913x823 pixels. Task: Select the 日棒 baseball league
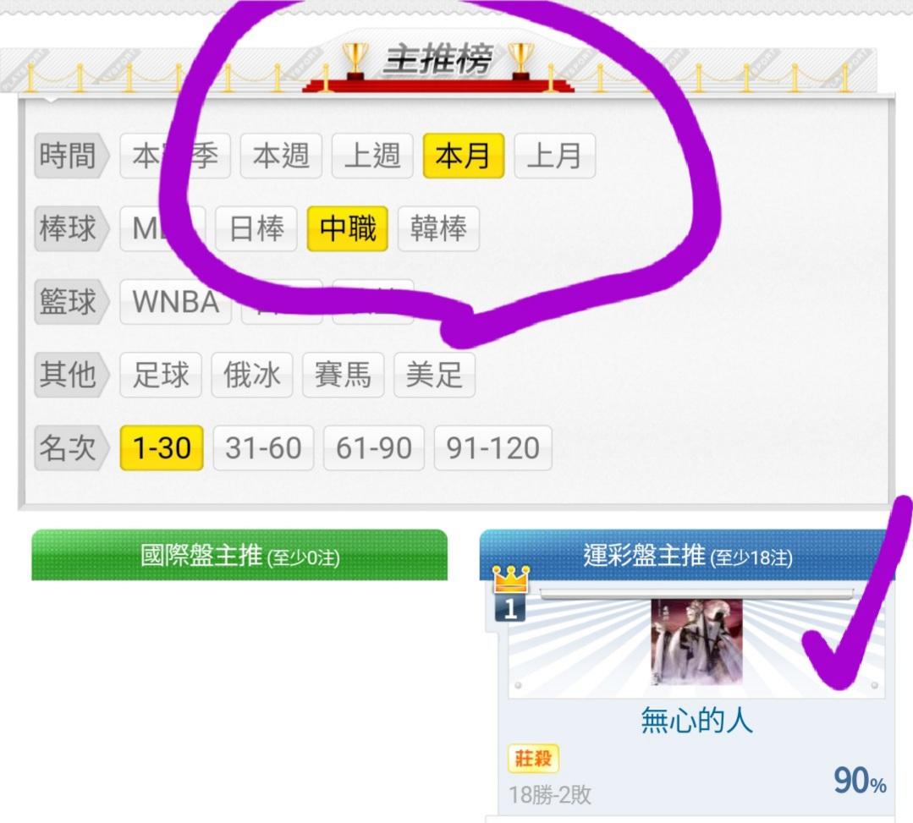(x=256, y=228)
